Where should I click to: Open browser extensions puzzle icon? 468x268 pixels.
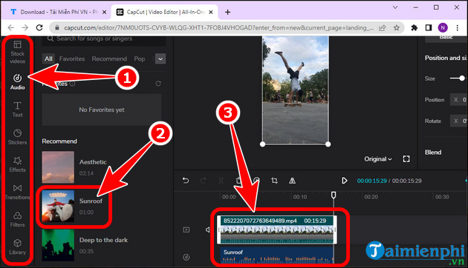coord(415,27)
